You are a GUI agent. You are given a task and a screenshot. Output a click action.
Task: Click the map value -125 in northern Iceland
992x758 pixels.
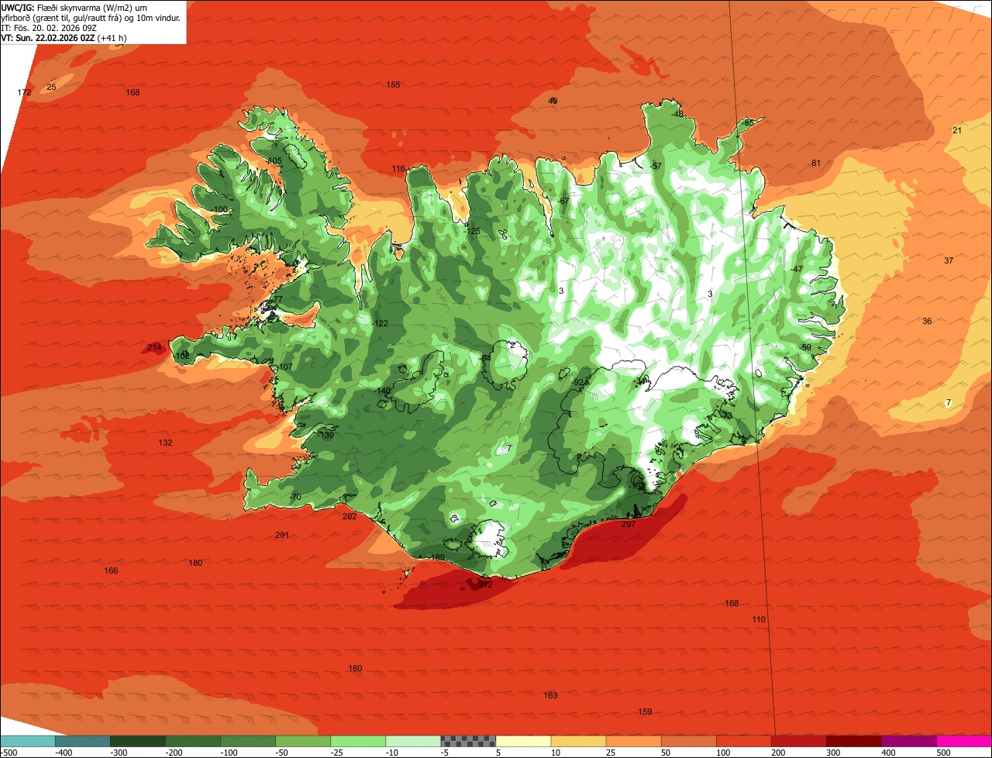pos(472,231)
